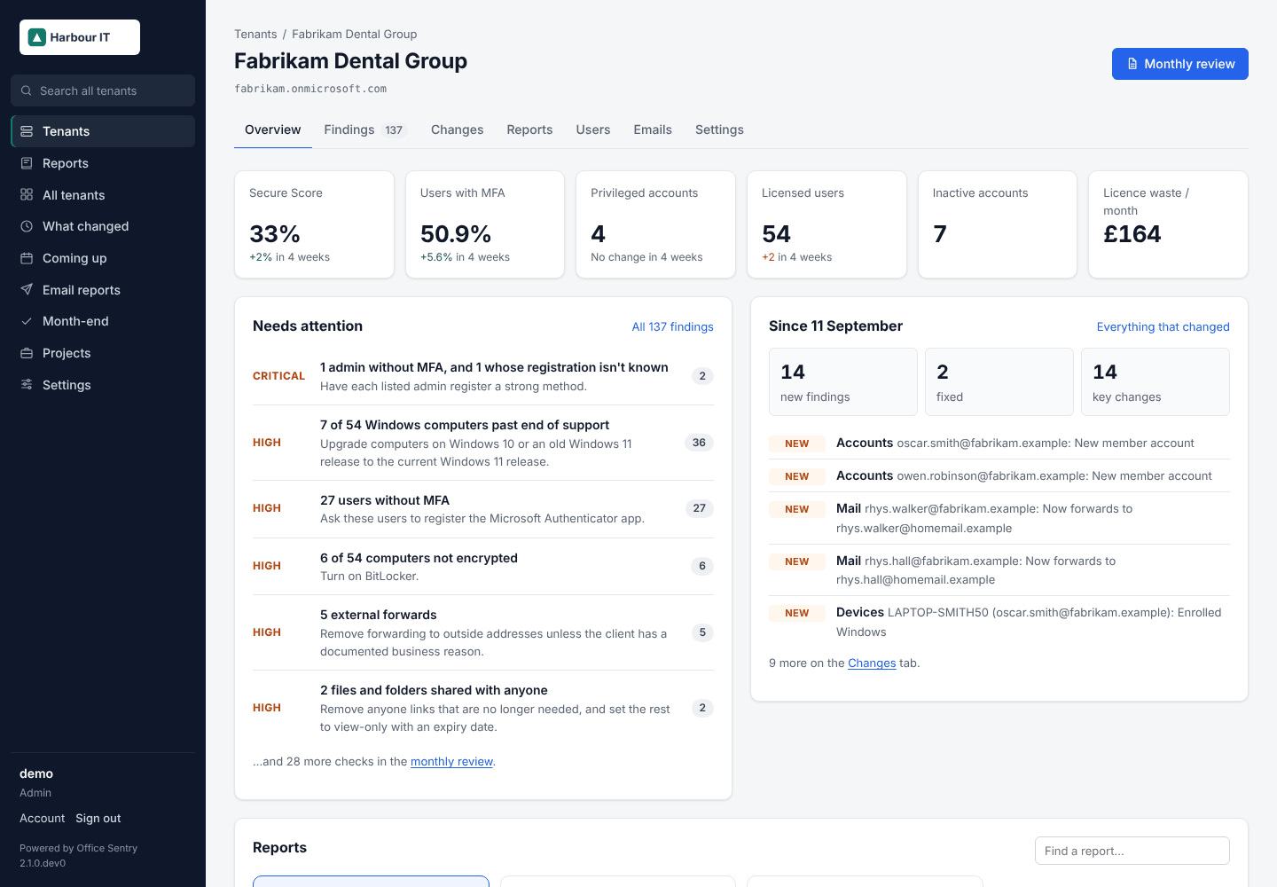Open the Users with MFA card
The height and width of the screenshot is (887, 1277).
485,224
